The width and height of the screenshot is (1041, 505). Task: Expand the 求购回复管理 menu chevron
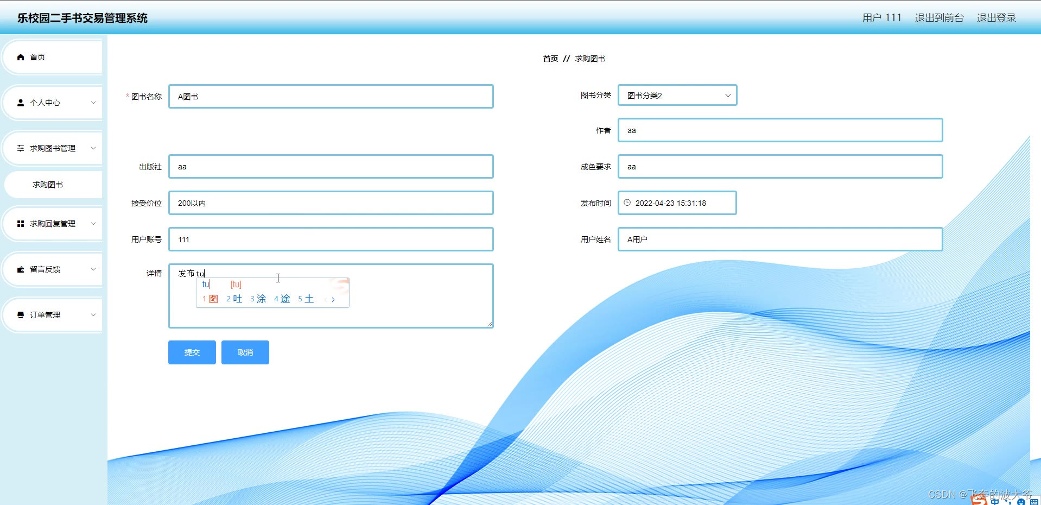point(93,224)
